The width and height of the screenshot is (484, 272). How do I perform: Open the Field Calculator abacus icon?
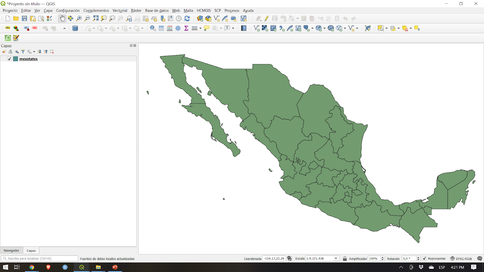point(170,28)
